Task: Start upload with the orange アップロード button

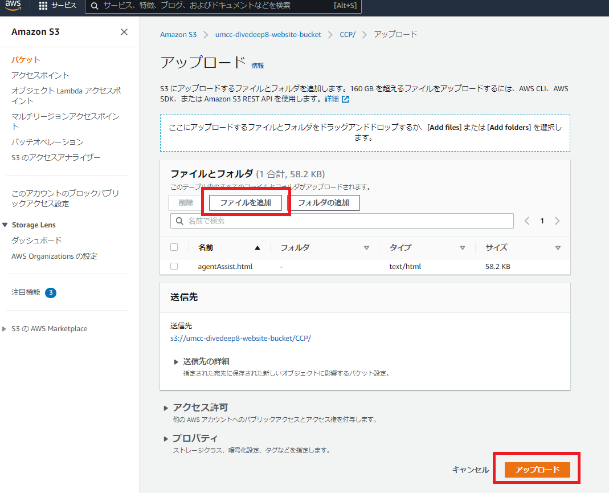Action: 537,470
